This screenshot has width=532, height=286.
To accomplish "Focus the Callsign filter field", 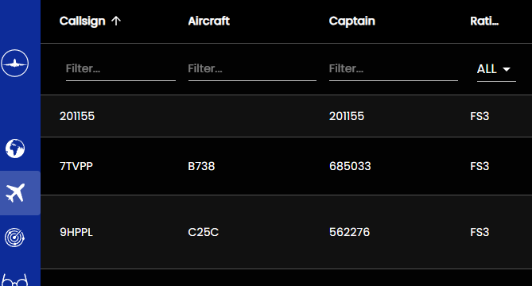I will click(120, 69).
